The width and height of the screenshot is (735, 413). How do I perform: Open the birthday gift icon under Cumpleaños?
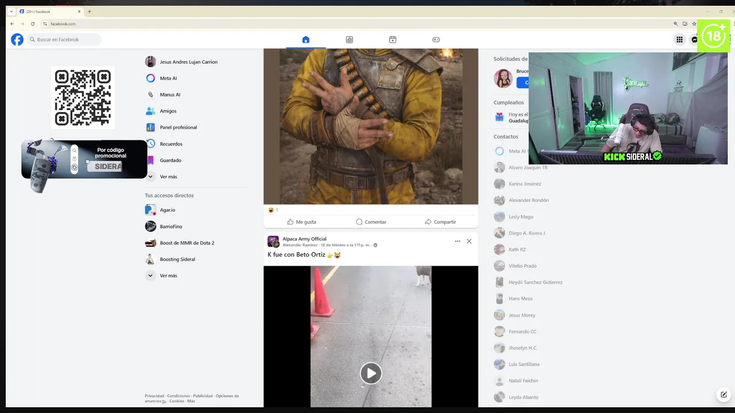click(x=500, y=117)
